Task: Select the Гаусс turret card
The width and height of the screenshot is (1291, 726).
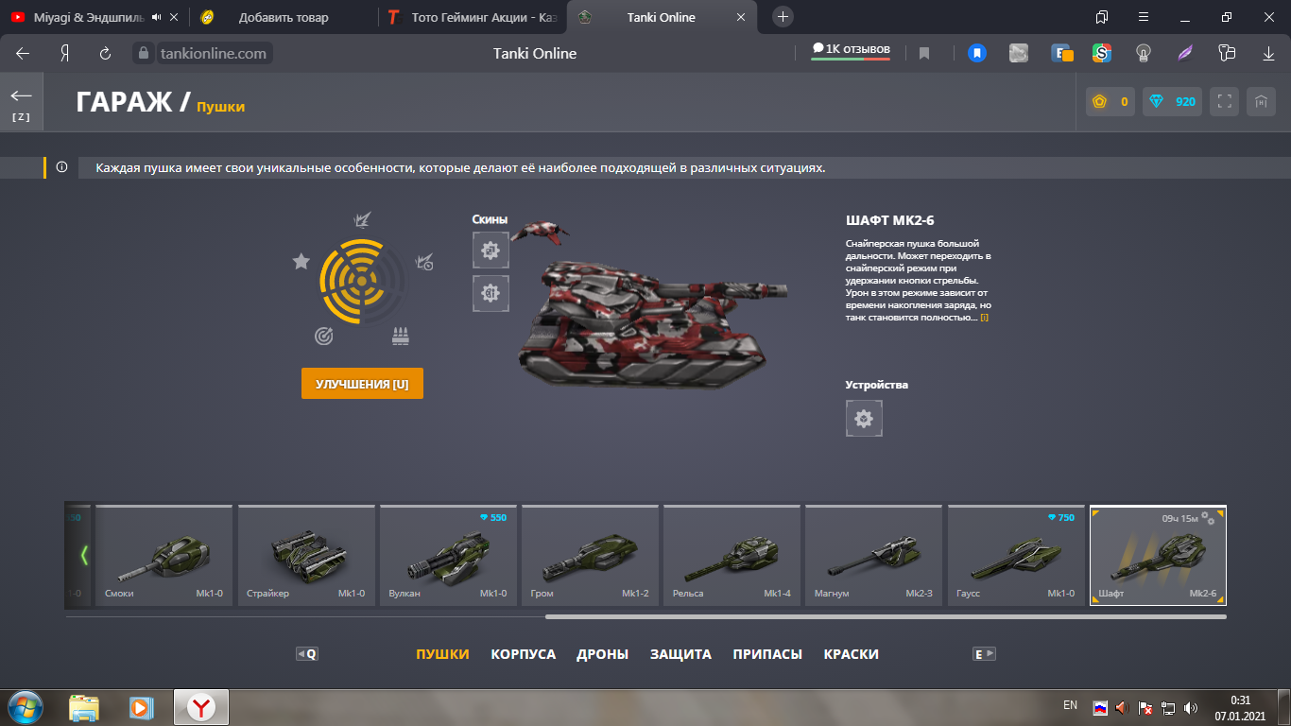Action: point(1016,556)
